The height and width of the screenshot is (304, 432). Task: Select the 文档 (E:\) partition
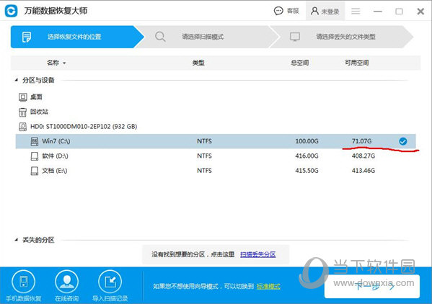(x=216, y=171)
